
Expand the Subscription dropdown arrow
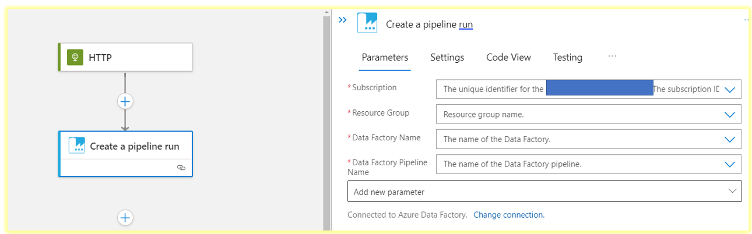730,90
